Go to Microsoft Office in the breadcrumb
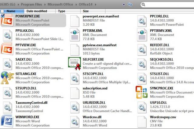This screenshot has height=129, width=194. coord(60,5)
